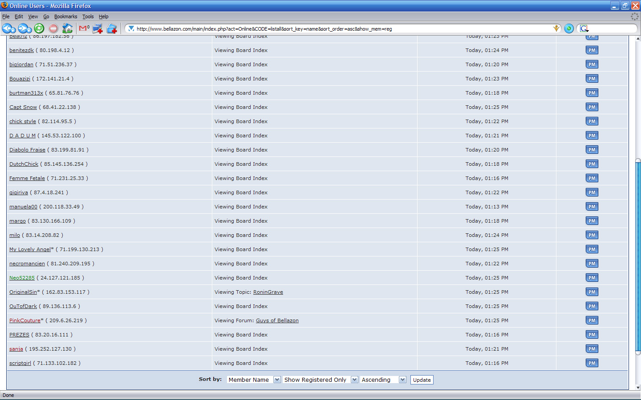This screenshot has width=641, height=400.
Task: Click the Update button
Action: coord(422,380)
